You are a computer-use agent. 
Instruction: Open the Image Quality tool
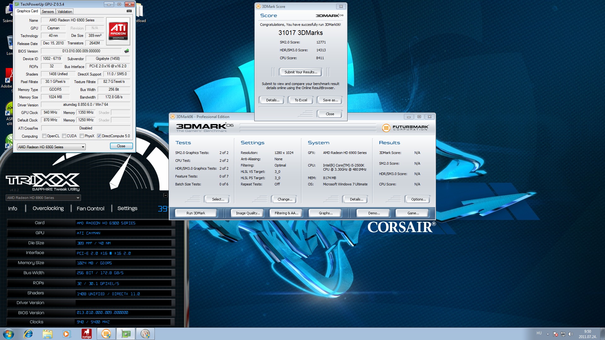tap(248, 213)
